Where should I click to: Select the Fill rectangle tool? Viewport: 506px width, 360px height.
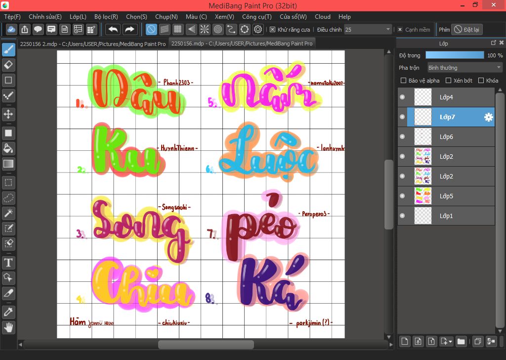tap(8, 133)
